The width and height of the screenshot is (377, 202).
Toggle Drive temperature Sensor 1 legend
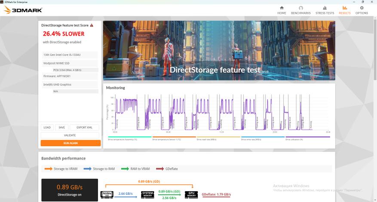coord(174,138)
